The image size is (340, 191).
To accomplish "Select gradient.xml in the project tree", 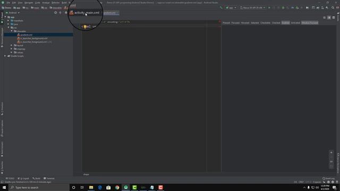I will pos(26,35).
